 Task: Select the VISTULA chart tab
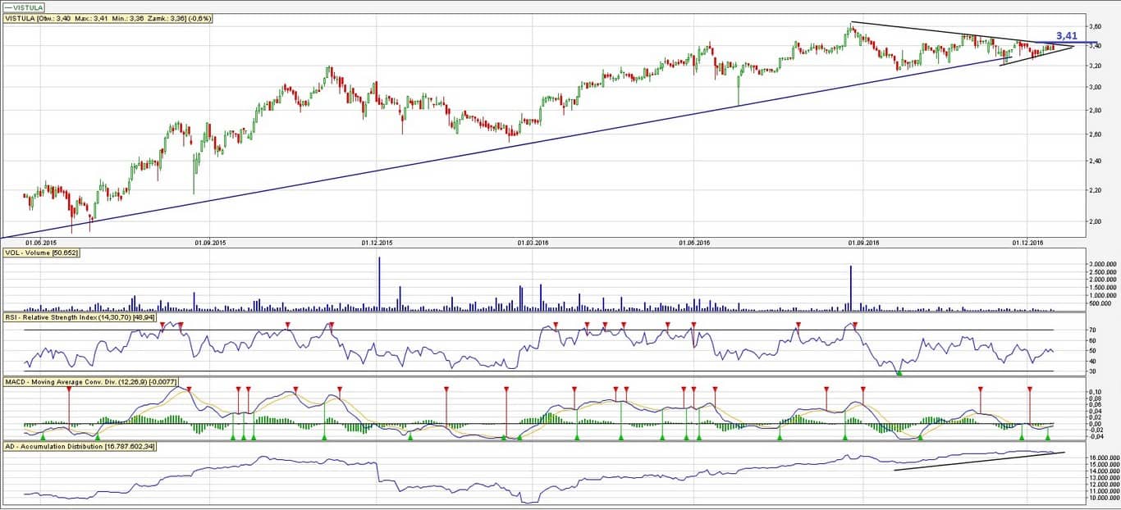(x=25, y=7)
